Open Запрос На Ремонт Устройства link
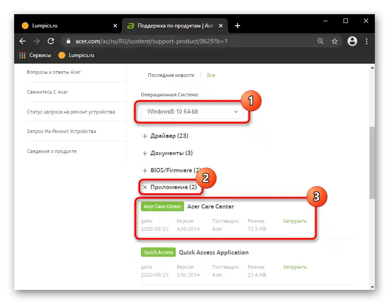The width and height of the screenshot is (389, 304). [61, 131]
